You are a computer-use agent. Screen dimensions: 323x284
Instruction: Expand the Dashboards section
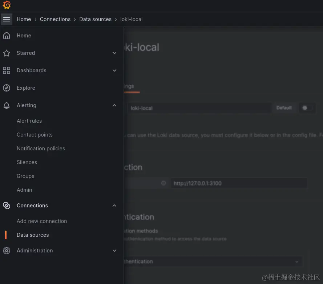click(114, 70)
